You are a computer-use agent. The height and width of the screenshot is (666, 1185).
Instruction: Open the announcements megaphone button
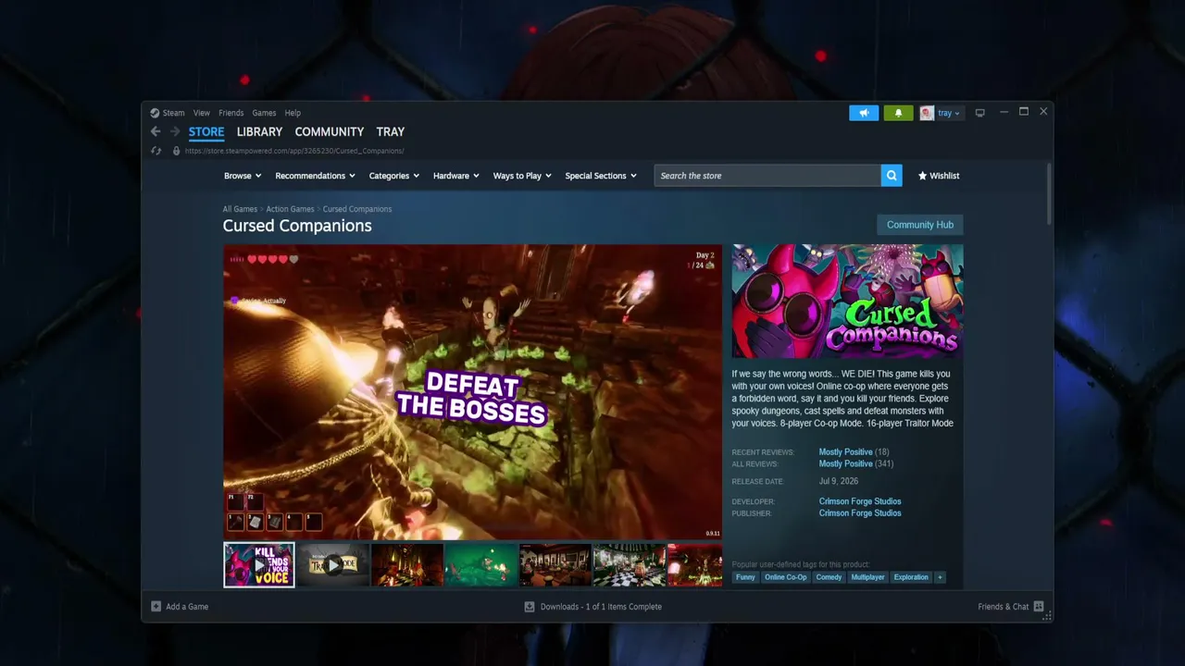(864, 113)
